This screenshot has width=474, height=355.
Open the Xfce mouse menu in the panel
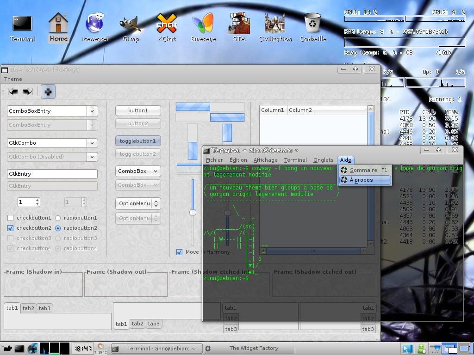point(6,349)
